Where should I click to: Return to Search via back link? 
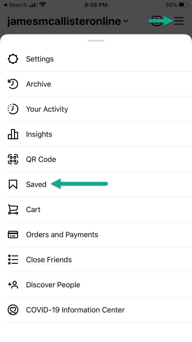point(15,5)
